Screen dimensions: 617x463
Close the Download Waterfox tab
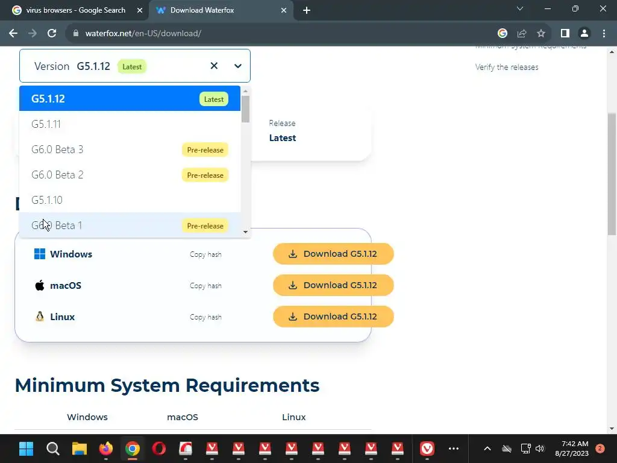[284, 10]
